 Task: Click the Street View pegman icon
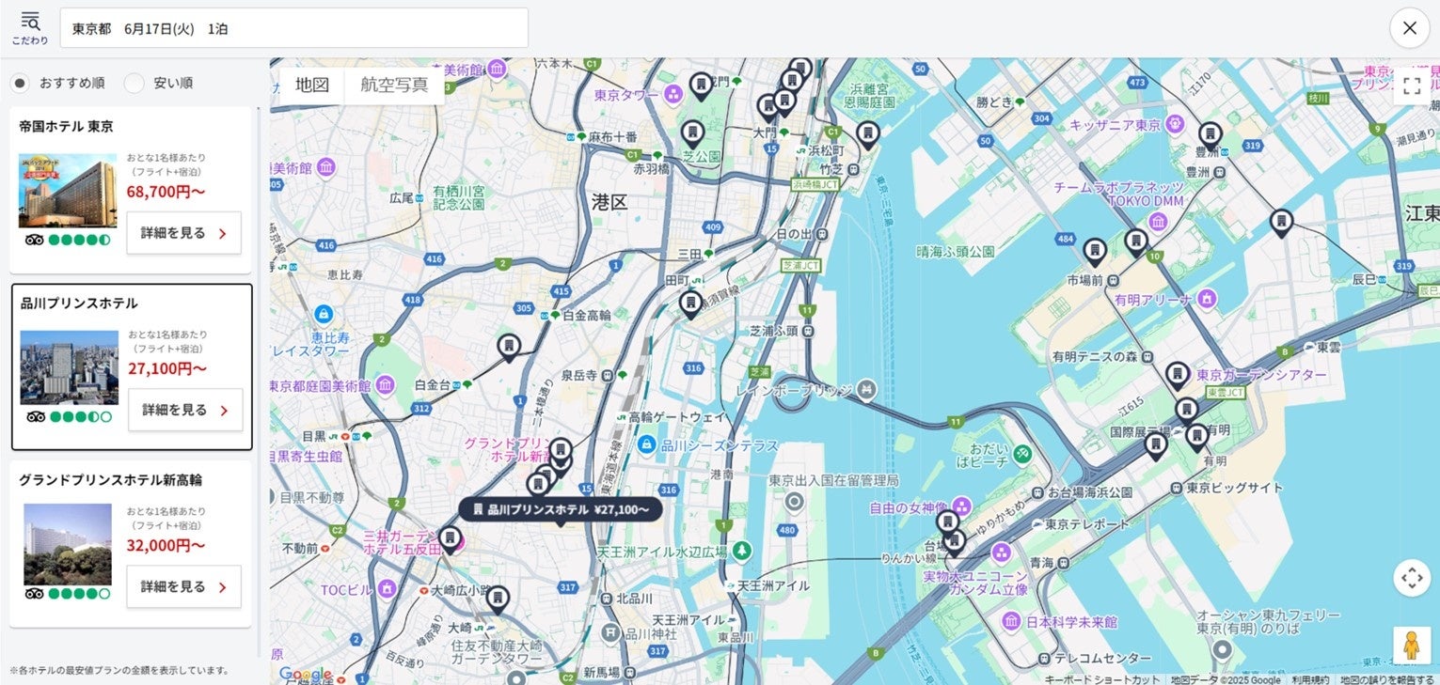(x=1411, y=646)
